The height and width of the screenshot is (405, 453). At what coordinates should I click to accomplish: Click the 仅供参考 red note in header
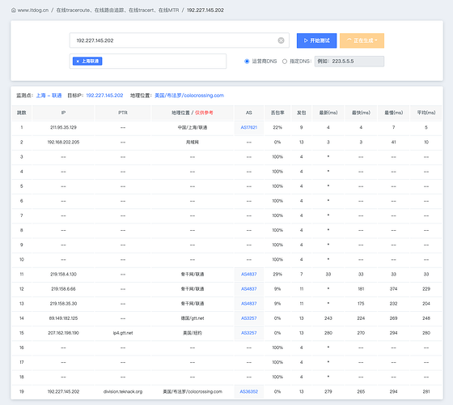(204, 113)
